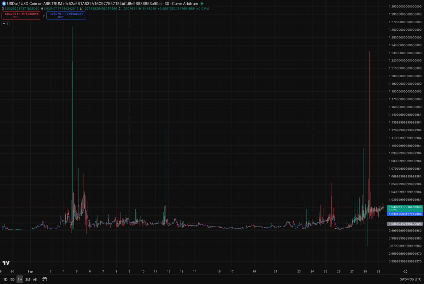This screenshot has height=284, width=424.
Task: Open the Go to date calendar icon
Action: 45,279
